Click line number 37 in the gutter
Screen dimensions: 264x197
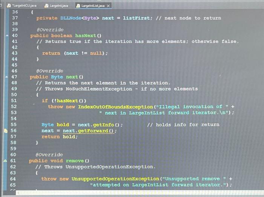click(x=15, y=18)
